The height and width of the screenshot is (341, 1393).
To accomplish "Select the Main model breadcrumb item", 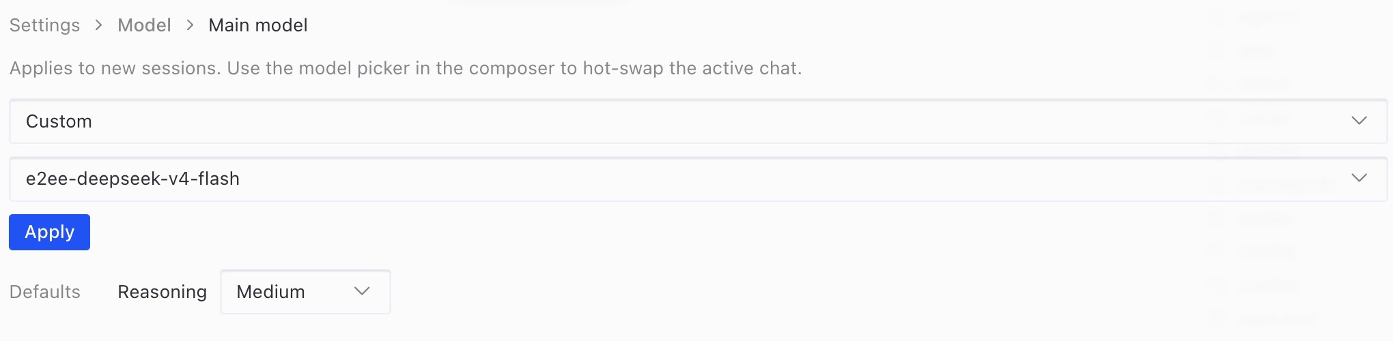I will 258,25.
